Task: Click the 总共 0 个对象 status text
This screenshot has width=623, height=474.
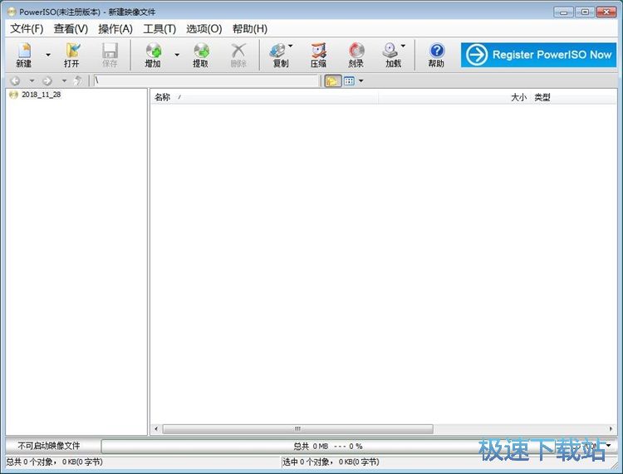Action: (54, 462)
